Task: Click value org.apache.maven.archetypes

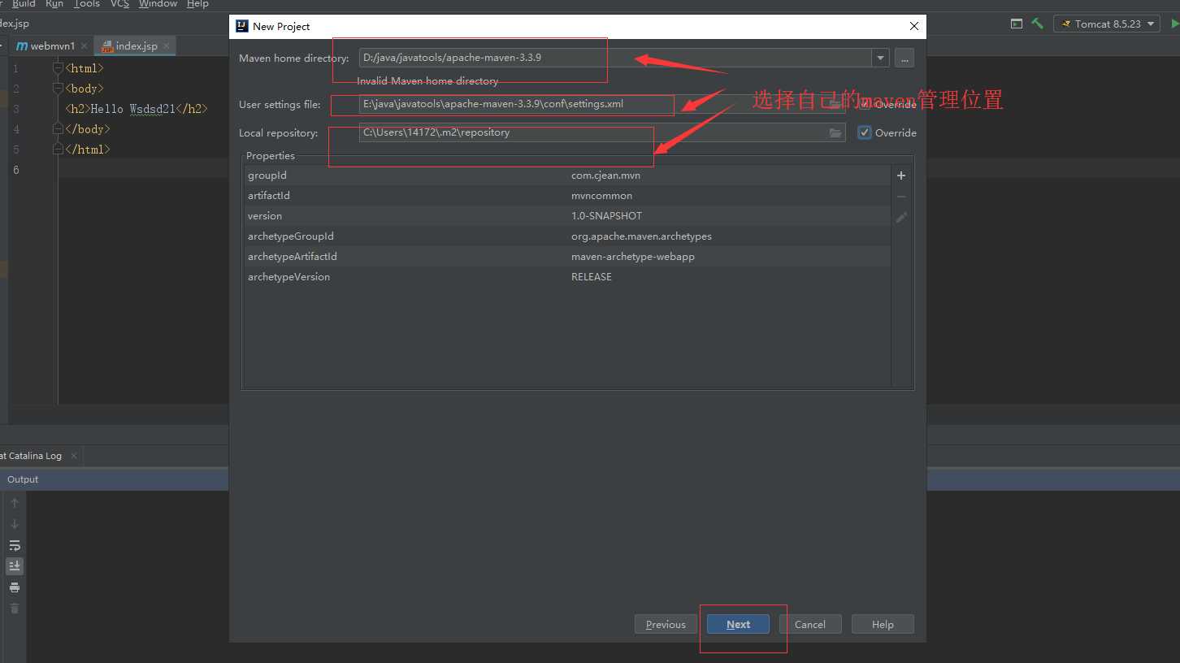Action: 641,236
